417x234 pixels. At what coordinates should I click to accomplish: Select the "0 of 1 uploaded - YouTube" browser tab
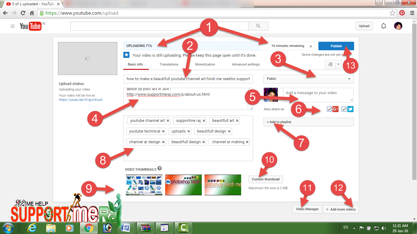pyautogui.click(x=34, y=4)
